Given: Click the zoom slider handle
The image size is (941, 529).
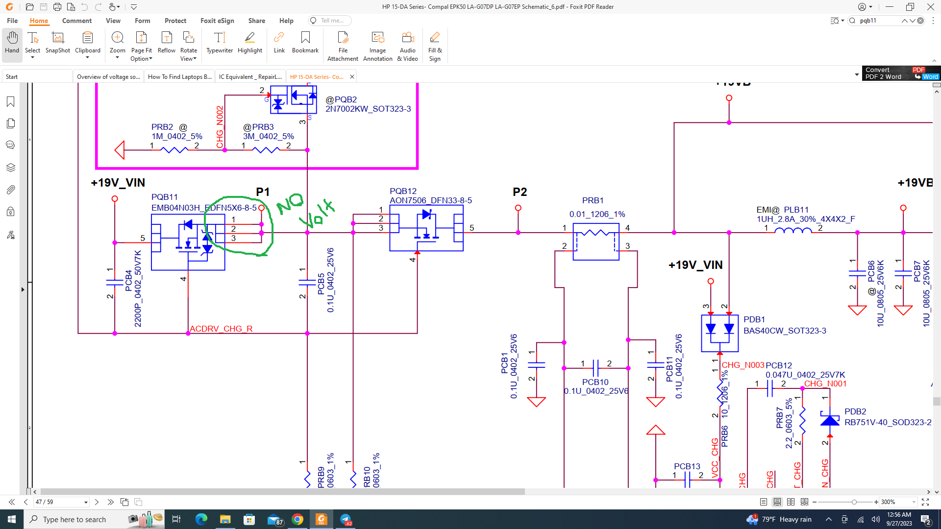Looking at the screenshot, I should click(x=854, y=502).
